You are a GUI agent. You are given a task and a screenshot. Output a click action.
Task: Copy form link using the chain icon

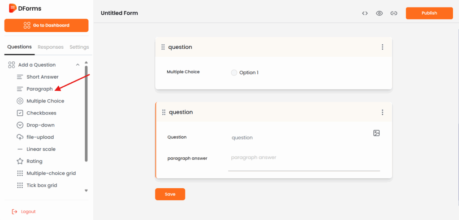394,13
